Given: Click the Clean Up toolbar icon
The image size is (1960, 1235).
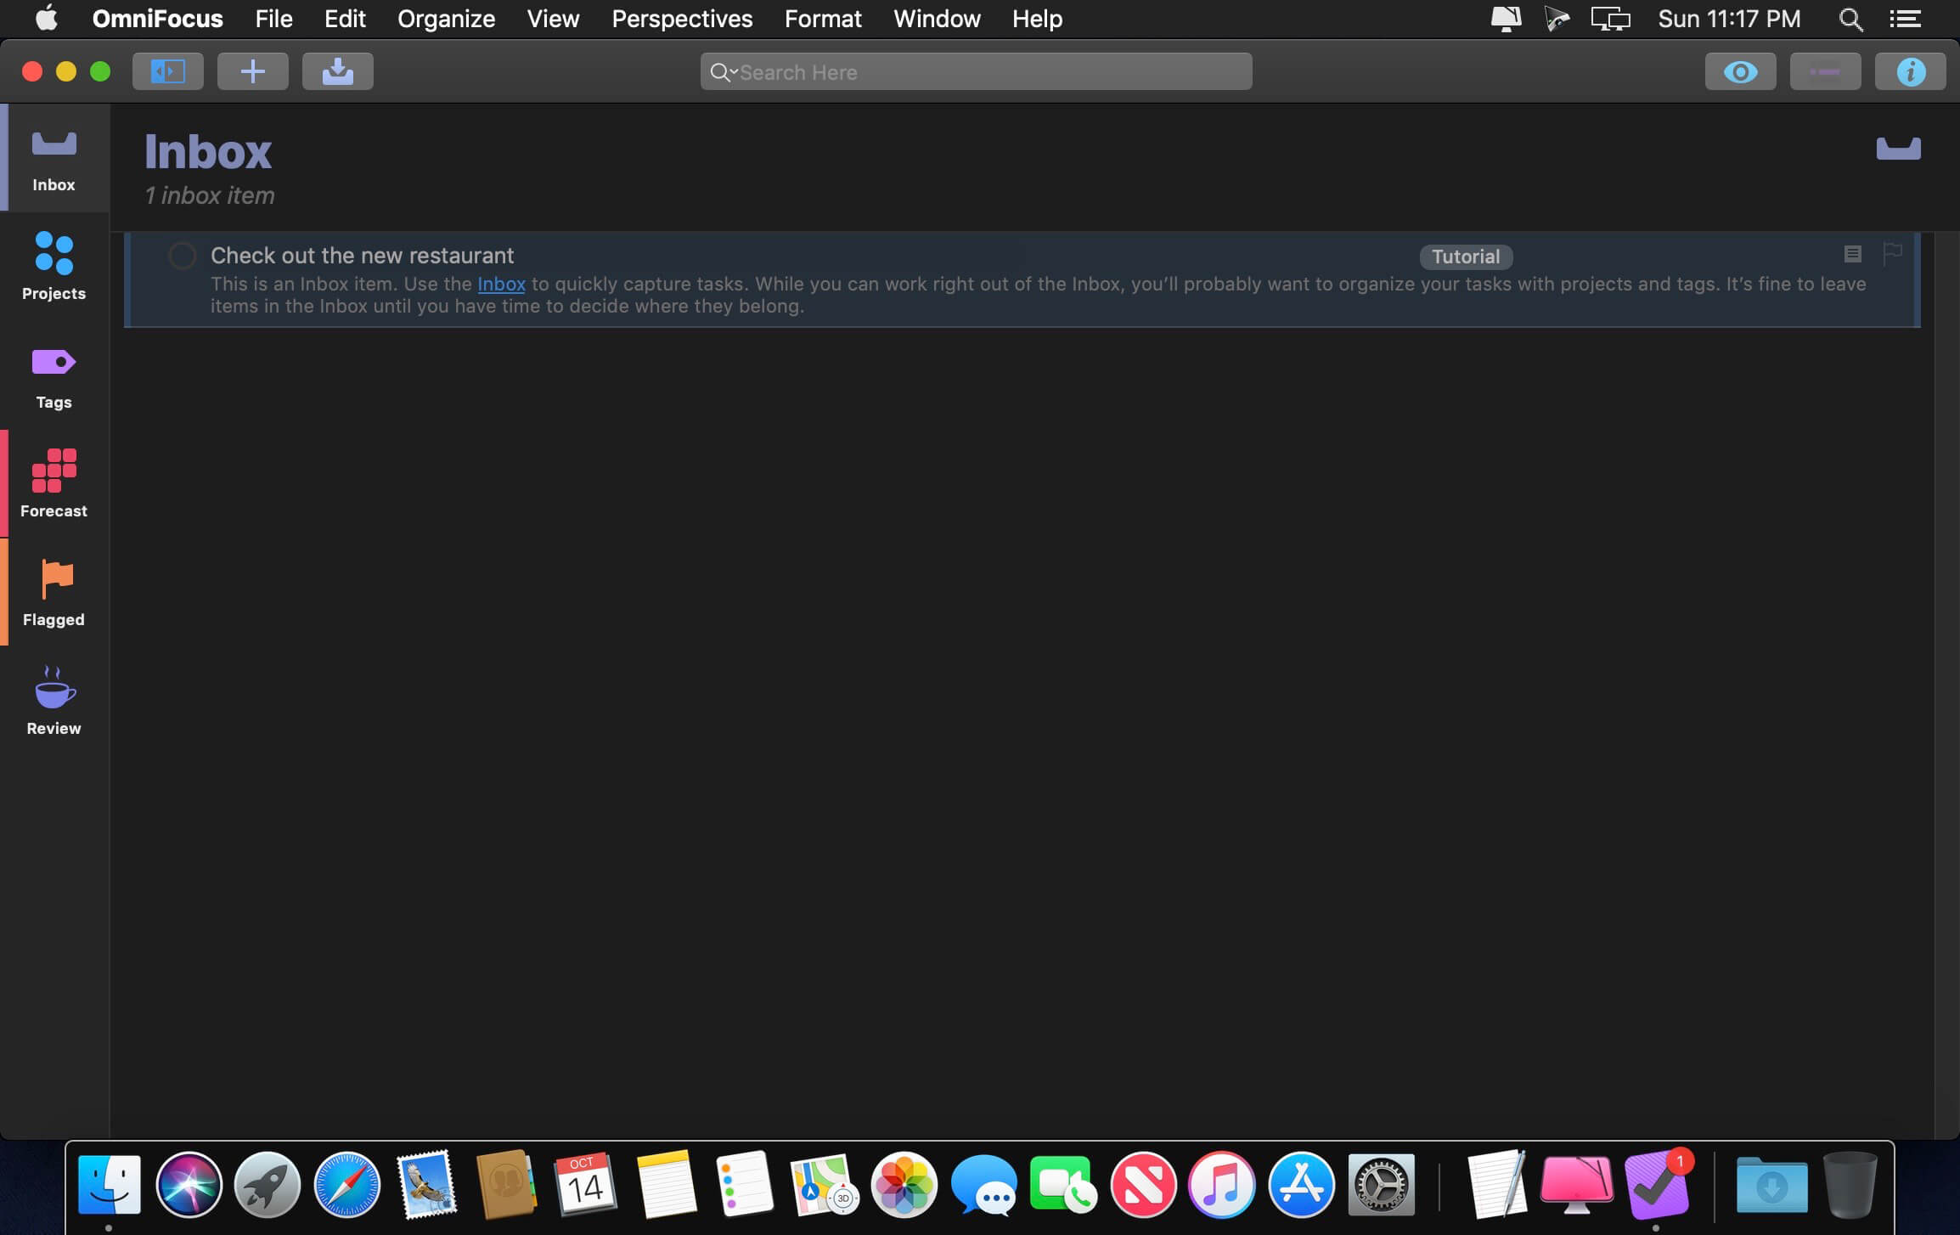Looking at the screenshot, I should point(338,71).
